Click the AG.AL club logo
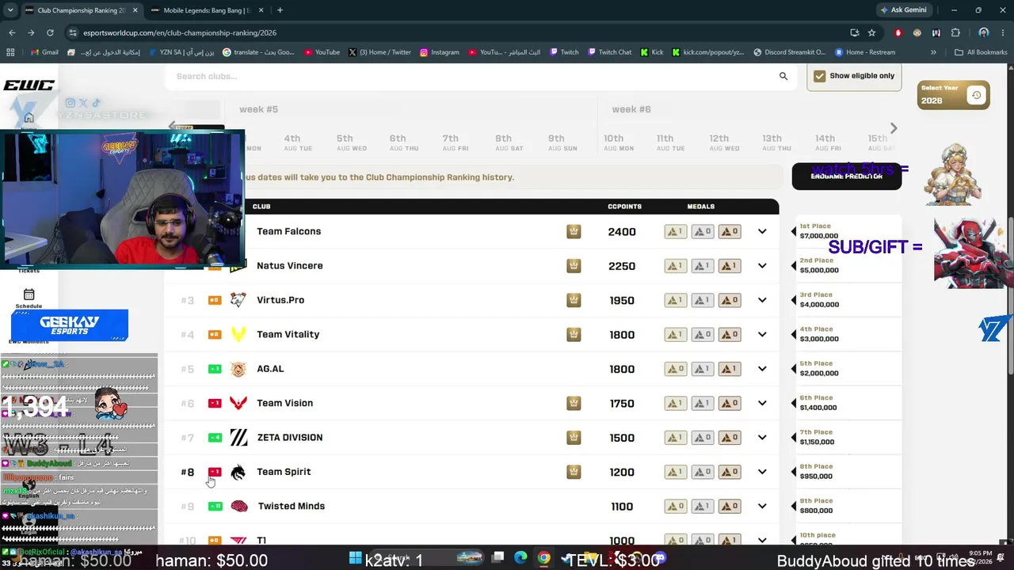This screenshot has width=1014, height=570. pyautogui.click(x=238, y=369)
